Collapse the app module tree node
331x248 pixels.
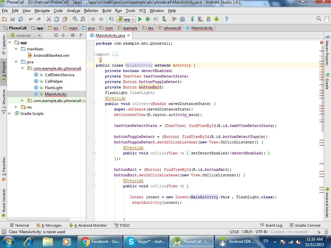(10, 43)
